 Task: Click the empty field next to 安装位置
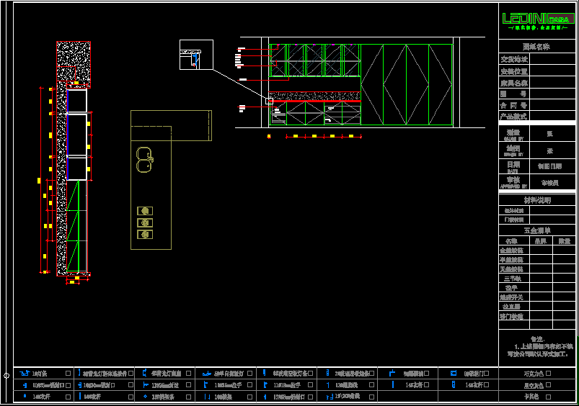(552, 71)
